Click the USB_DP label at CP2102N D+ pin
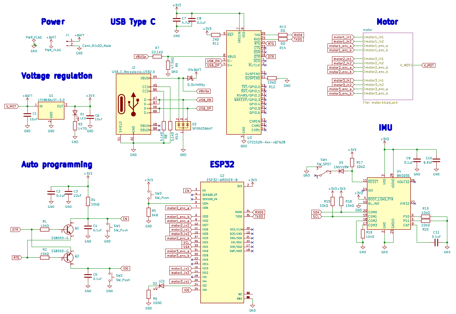The image size is (456, 314). (214, 65)
